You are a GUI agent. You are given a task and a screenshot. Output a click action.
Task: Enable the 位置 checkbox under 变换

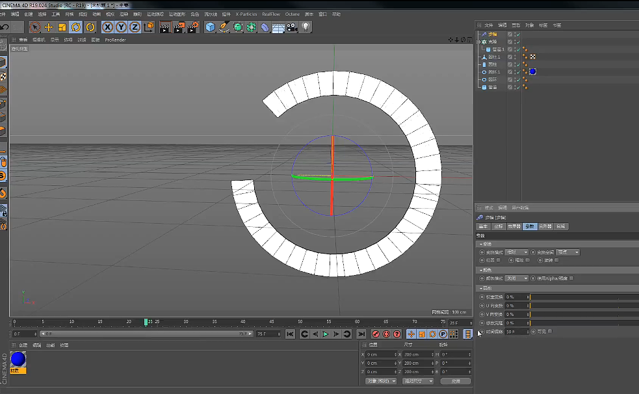point(499,261)
